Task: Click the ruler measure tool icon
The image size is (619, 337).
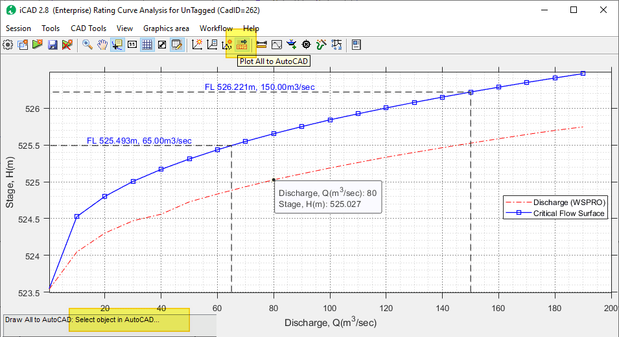Action: click(262, 45)
